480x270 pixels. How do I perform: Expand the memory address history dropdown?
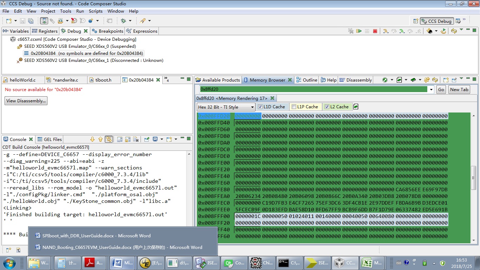tap(431, 90)
